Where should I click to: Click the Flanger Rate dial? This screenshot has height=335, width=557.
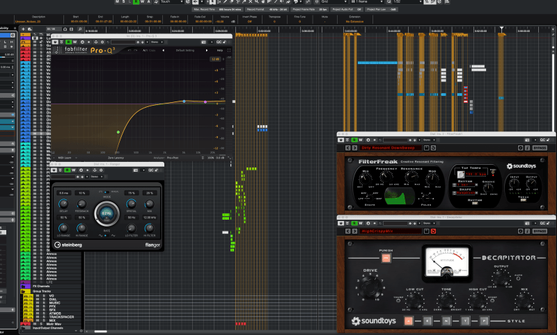click(107, 213)
